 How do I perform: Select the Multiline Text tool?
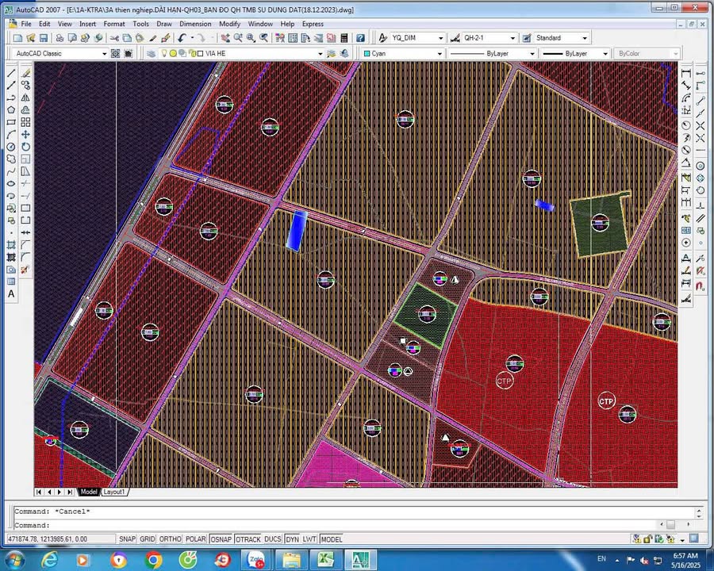[11, 294]
